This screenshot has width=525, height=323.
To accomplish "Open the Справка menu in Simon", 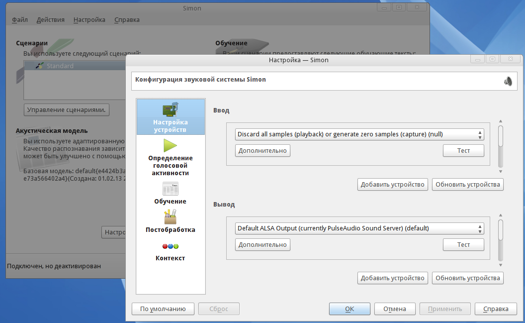I will point(127,20).
